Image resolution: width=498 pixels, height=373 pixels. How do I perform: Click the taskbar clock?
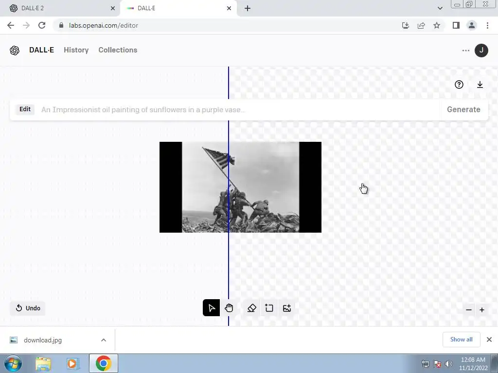(473, 364)
